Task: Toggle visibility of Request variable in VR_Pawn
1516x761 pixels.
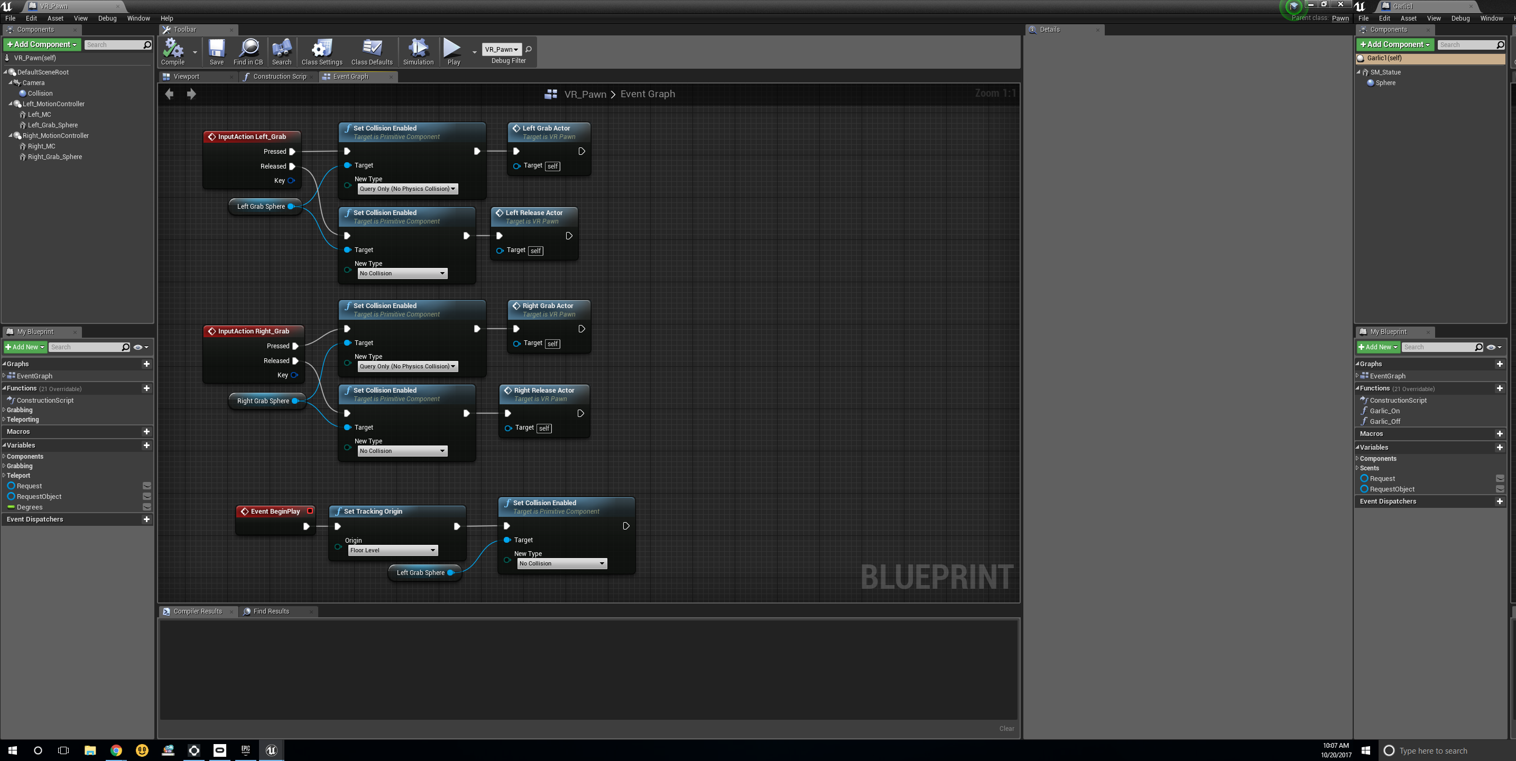Action: 147,486
